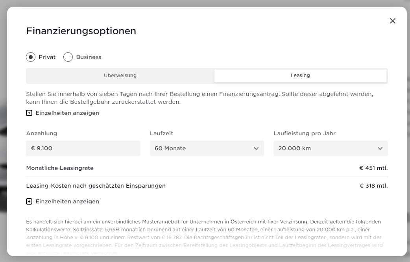Select the Privat radio button

(31, 57)
